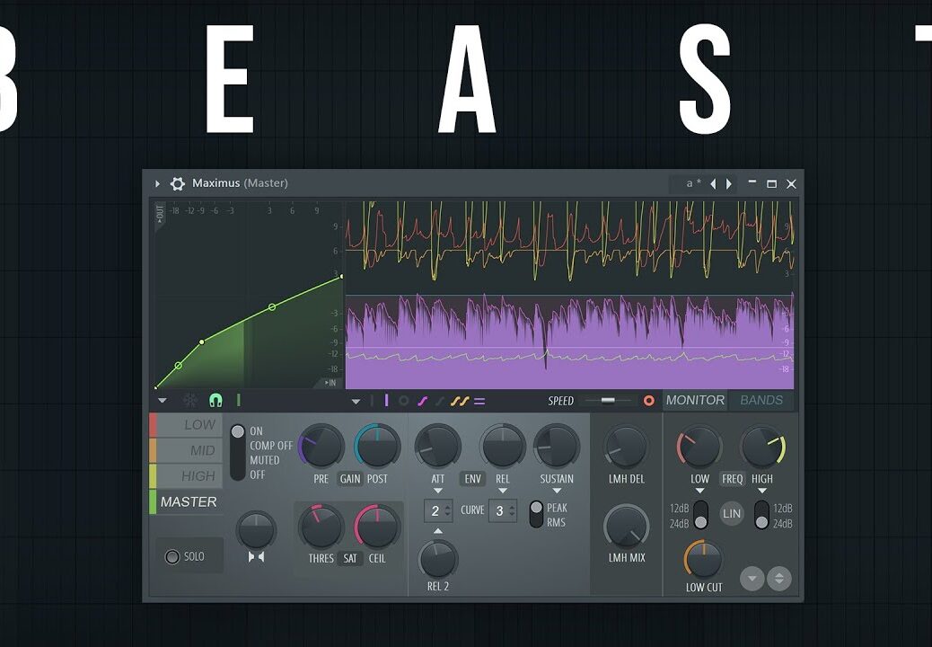932x647 pixels.
Task: Select the next preset arrow
Action: [729, 183]
